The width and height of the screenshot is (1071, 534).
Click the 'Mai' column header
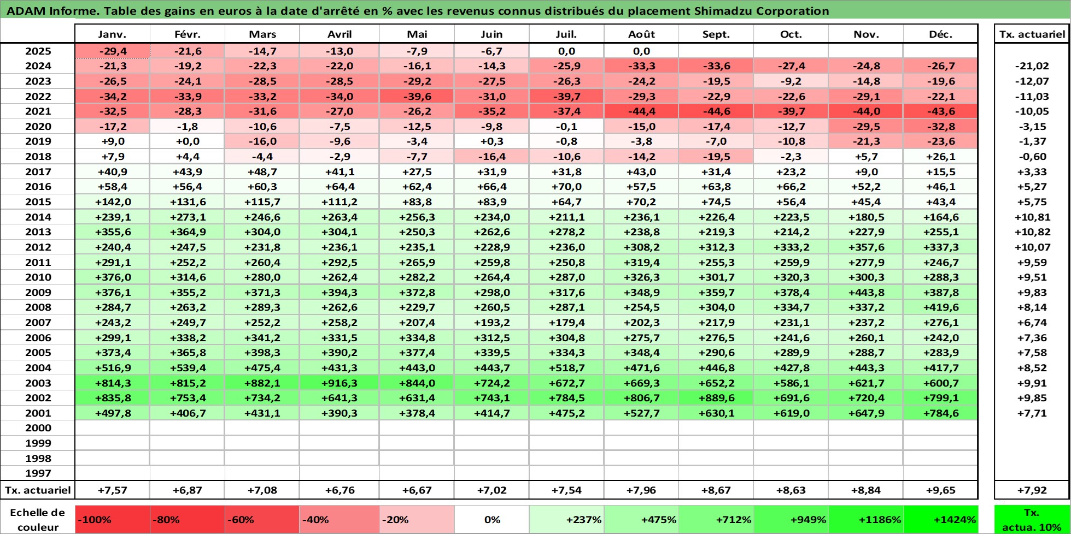[x=417, y=34]
